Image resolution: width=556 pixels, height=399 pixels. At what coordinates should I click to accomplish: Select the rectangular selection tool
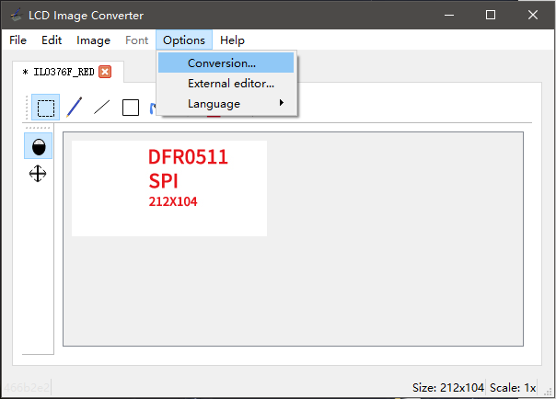[46, 108]
